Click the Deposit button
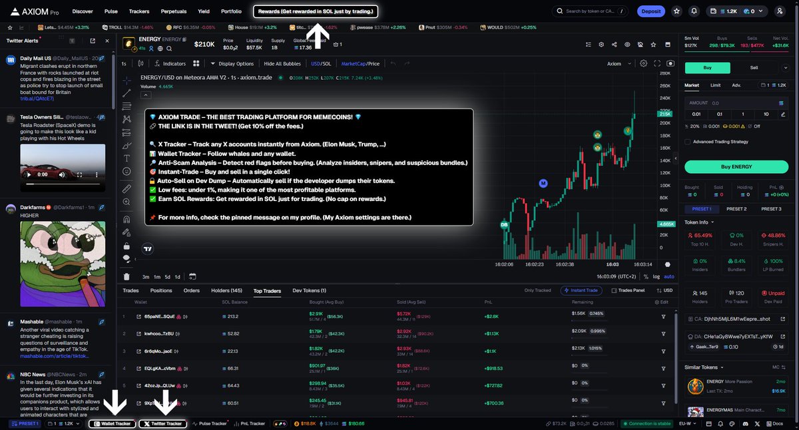799x430 pixels. (651, 11)
